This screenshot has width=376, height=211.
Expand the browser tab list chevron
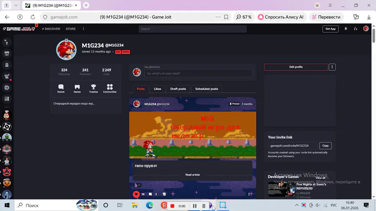coord(16,5)
